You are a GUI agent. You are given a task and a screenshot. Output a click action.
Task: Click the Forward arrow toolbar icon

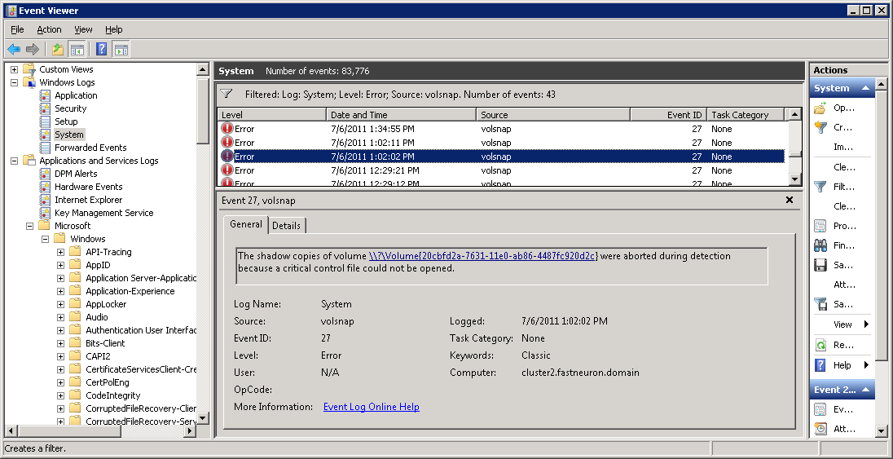click(x=33, y=50)
